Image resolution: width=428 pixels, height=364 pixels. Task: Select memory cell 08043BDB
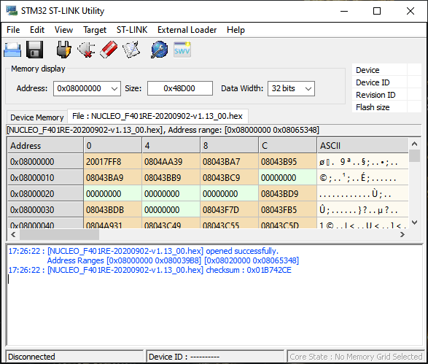[x=112, y=209]
